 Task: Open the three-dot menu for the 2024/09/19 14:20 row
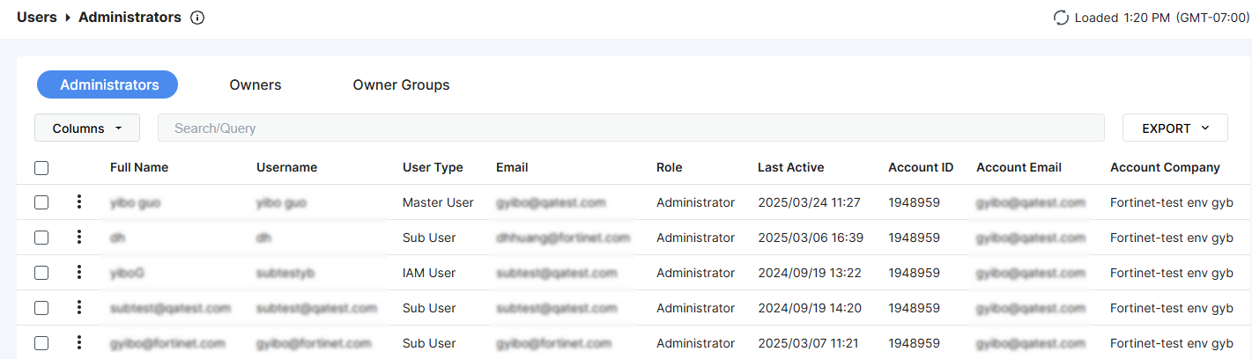pyautogui.click(x=79, y=308)
